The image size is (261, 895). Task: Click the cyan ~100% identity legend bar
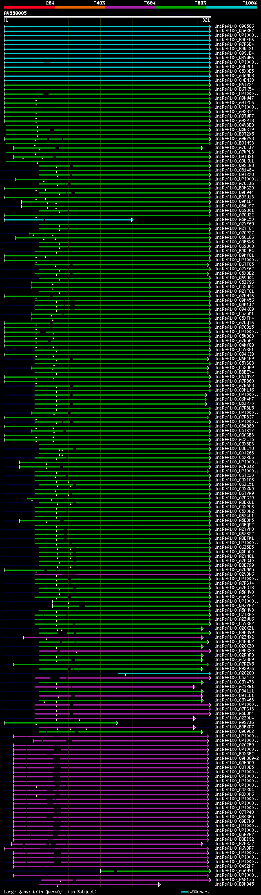(232, 7)
